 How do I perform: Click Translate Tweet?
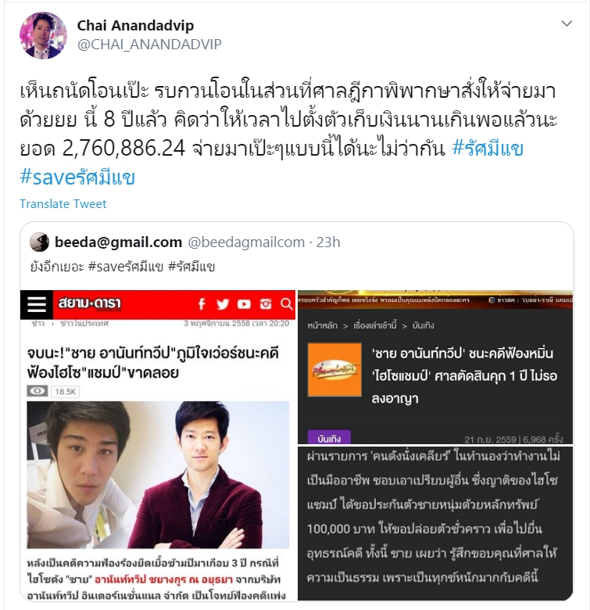click(x=63, y=204)
